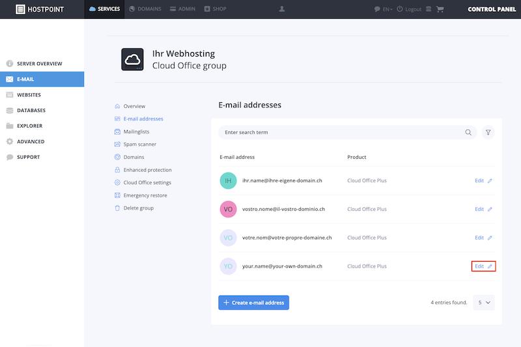This screenshot has height=347, width=521.
Task: Open the entries per page dropdown
Action: pos(484,303)
